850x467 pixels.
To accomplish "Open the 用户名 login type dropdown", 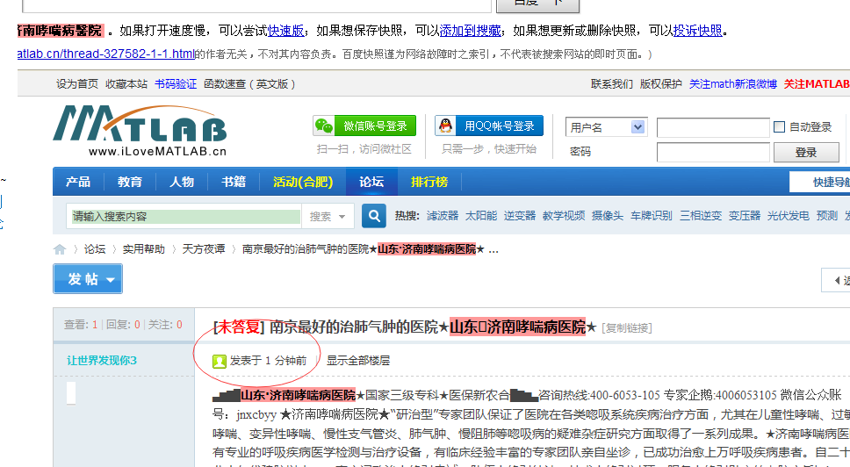I will click(x=606, y=127).
